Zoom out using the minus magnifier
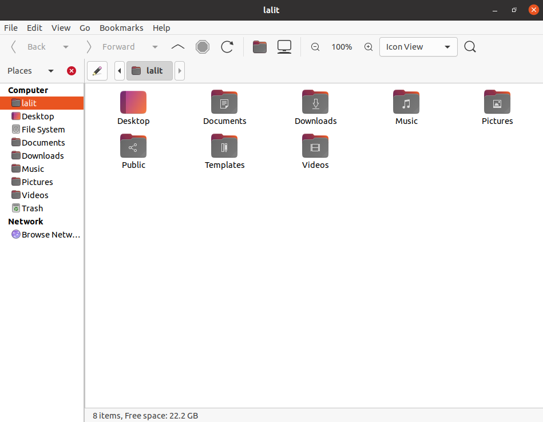Viewport: 543px width, 422px height. click(x=315, y=47)
